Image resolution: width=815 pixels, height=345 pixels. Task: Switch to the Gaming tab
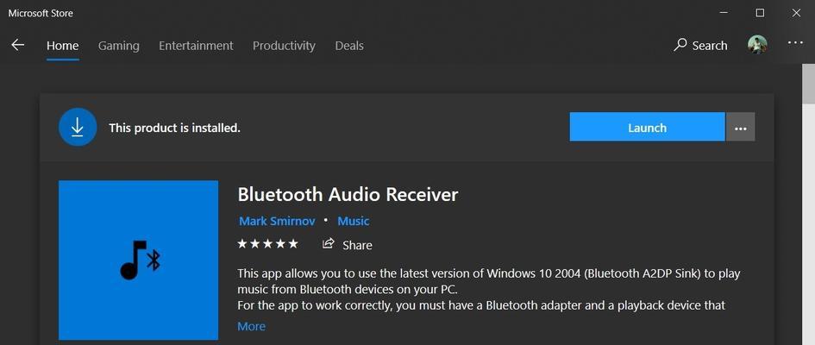[118, 46]
